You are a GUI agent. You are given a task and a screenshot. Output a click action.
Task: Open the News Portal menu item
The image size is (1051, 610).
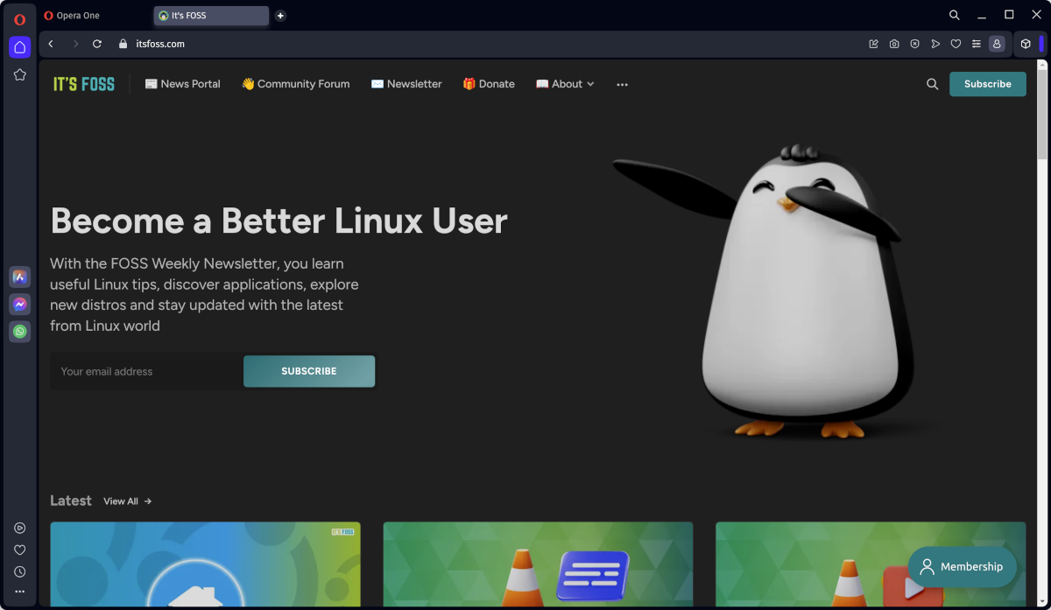[183, 84]
